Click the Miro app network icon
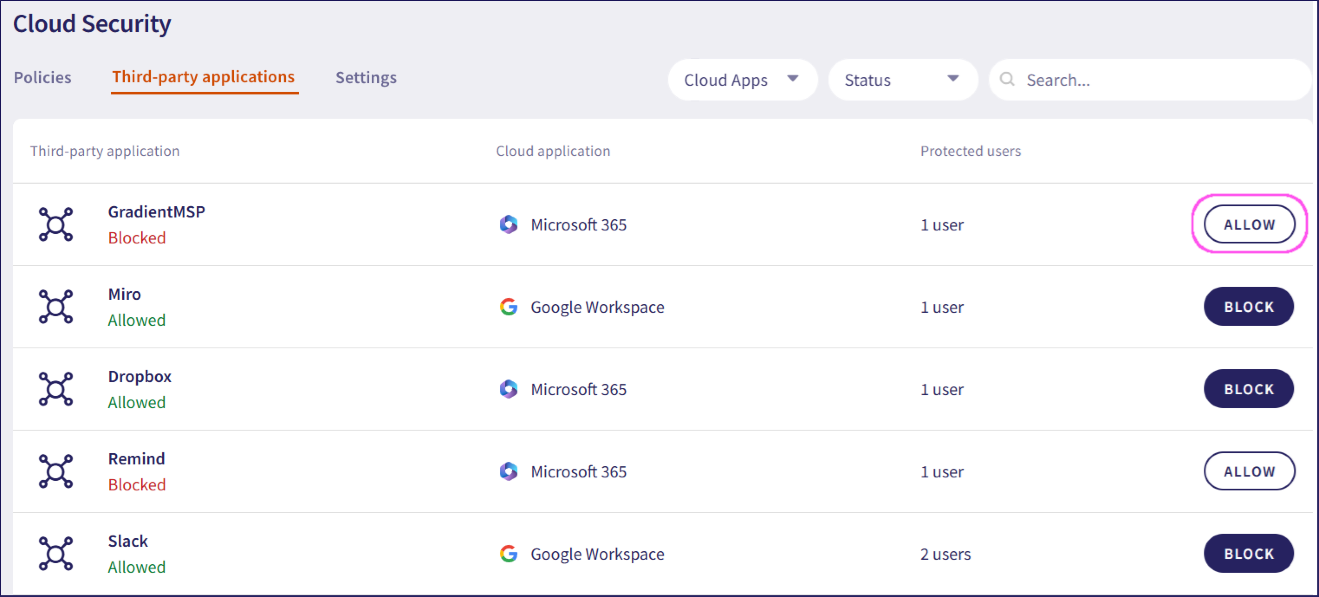 click(x=56, y=307)
